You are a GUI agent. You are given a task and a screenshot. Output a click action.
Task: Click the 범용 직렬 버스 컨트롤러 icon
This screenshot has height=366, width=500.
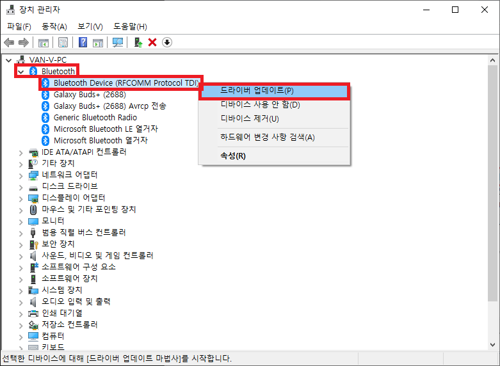click(33, 233)
